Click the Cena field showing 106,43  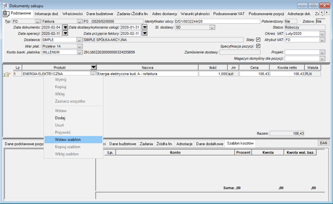click(254, 74)
